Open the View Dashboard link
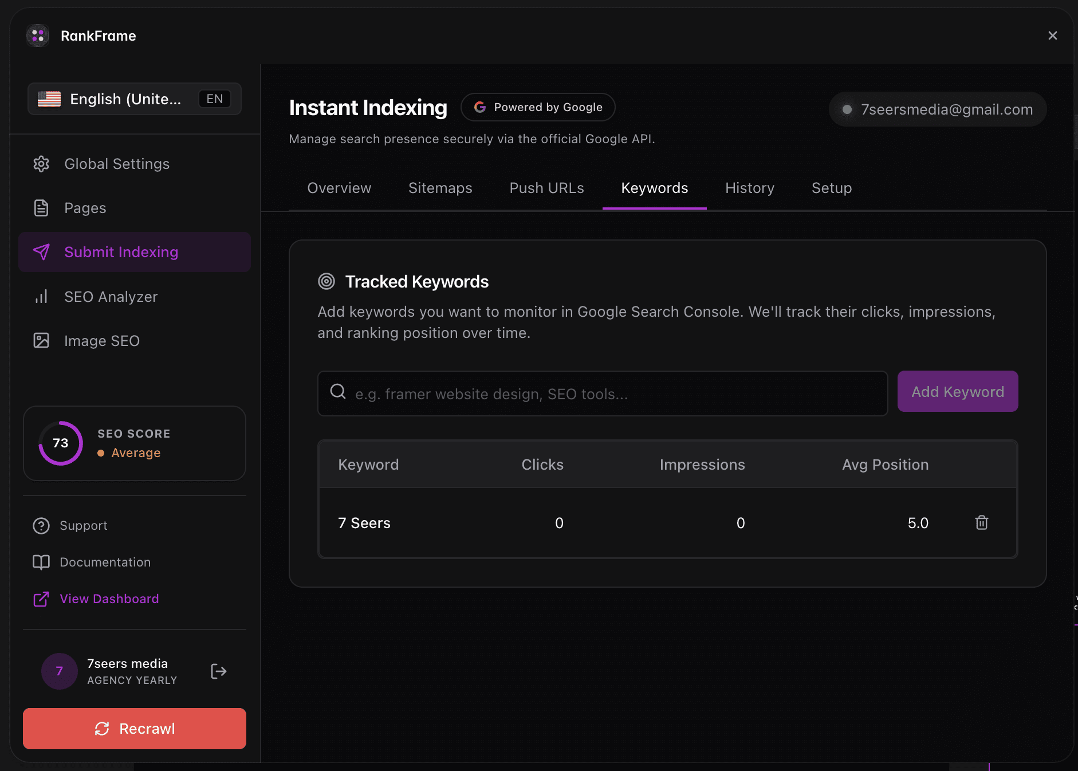 pyautogui.click(x=109, y=599)
